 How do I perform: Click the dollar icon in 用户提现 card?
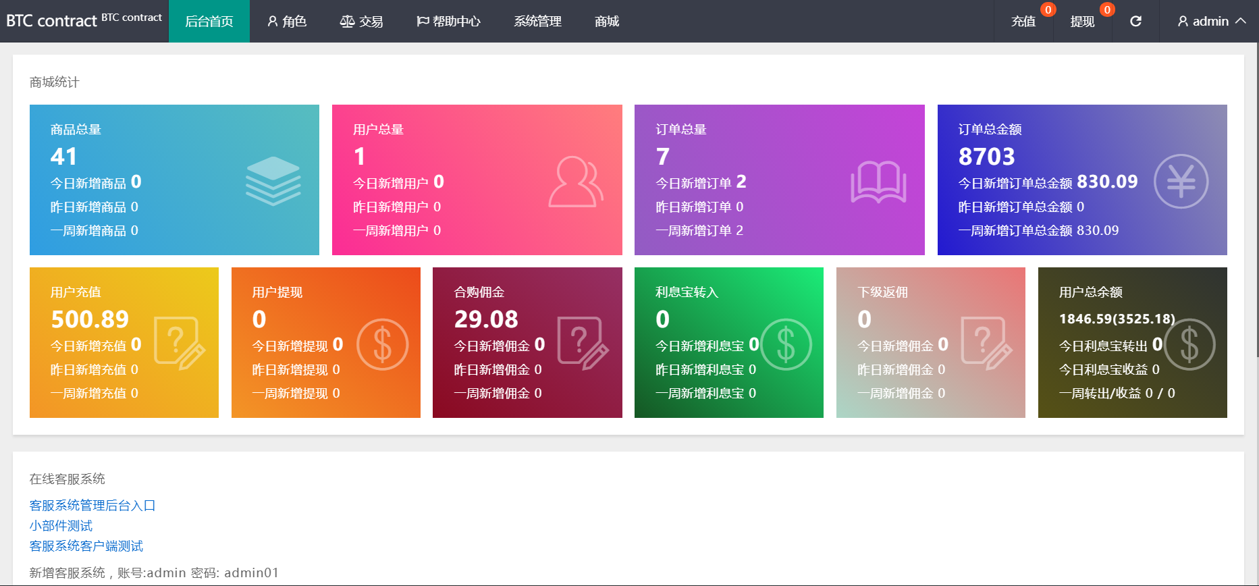coord(382,344)
